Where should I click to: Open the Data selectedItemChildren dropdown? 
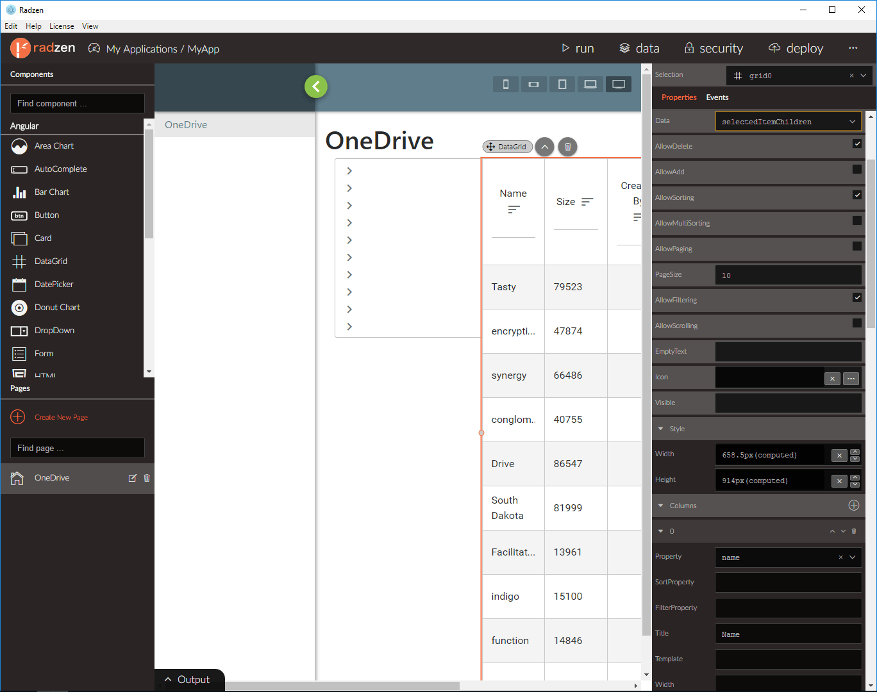pos(788,121)
